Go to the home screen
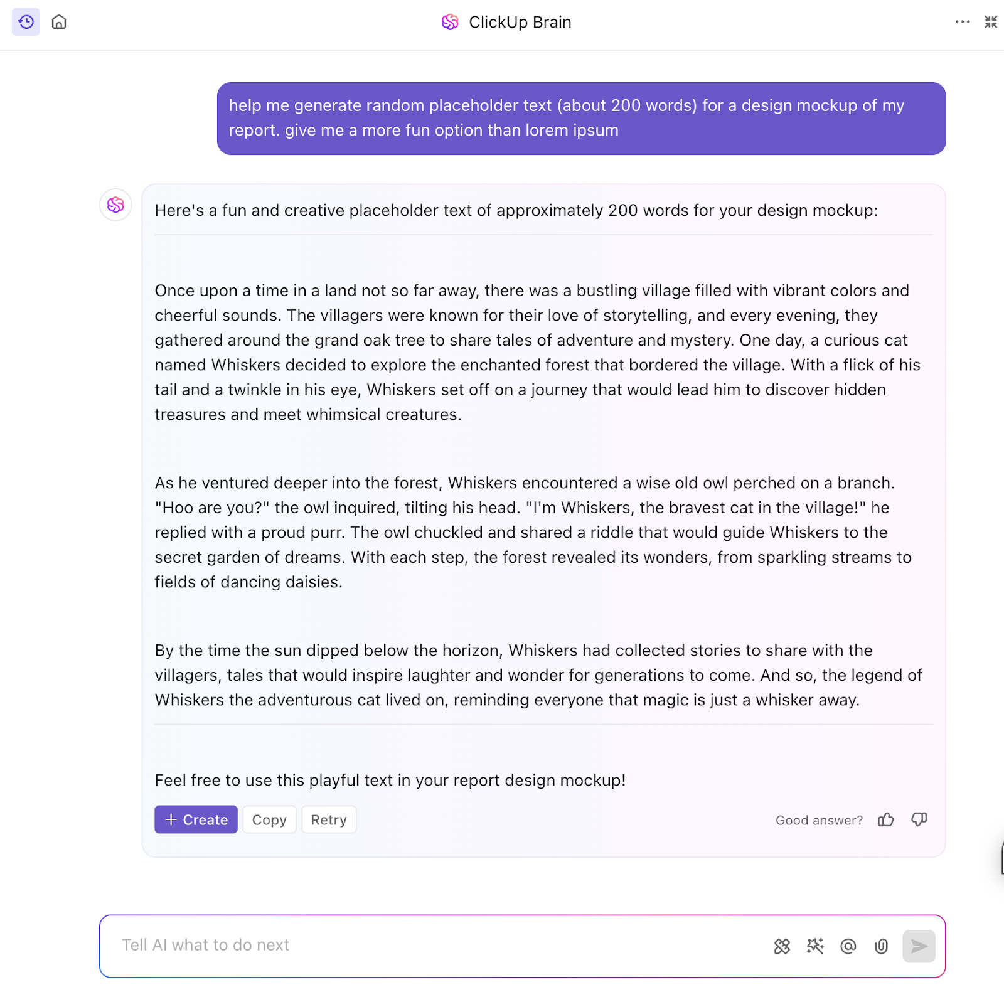The image size is (1004, 997). [60, 22]
